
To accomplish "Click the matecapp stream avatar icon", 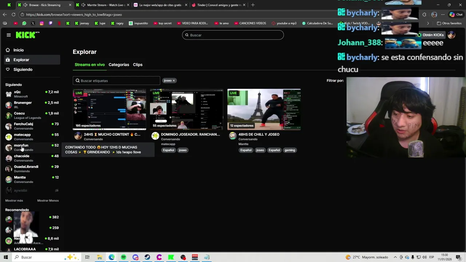I will (x=155, y=136).
